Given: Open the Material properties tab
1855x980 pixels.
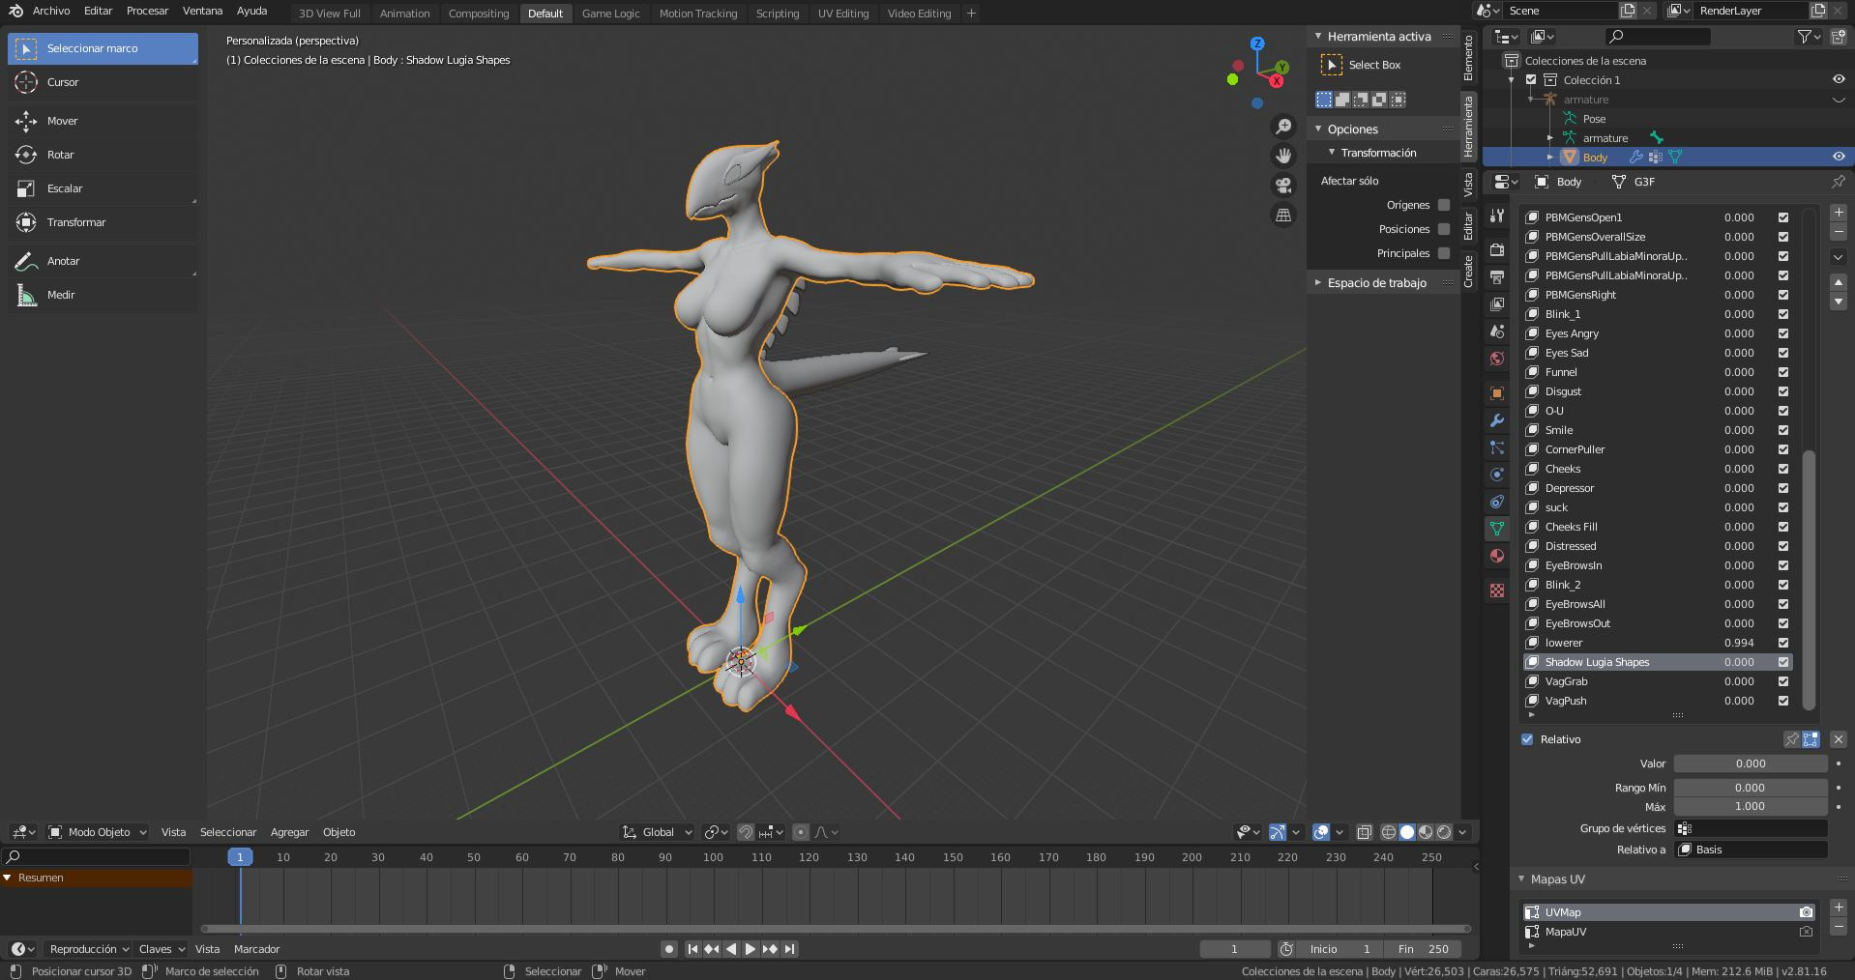Looking at the screenshot, I should [x=1497, y=556].
